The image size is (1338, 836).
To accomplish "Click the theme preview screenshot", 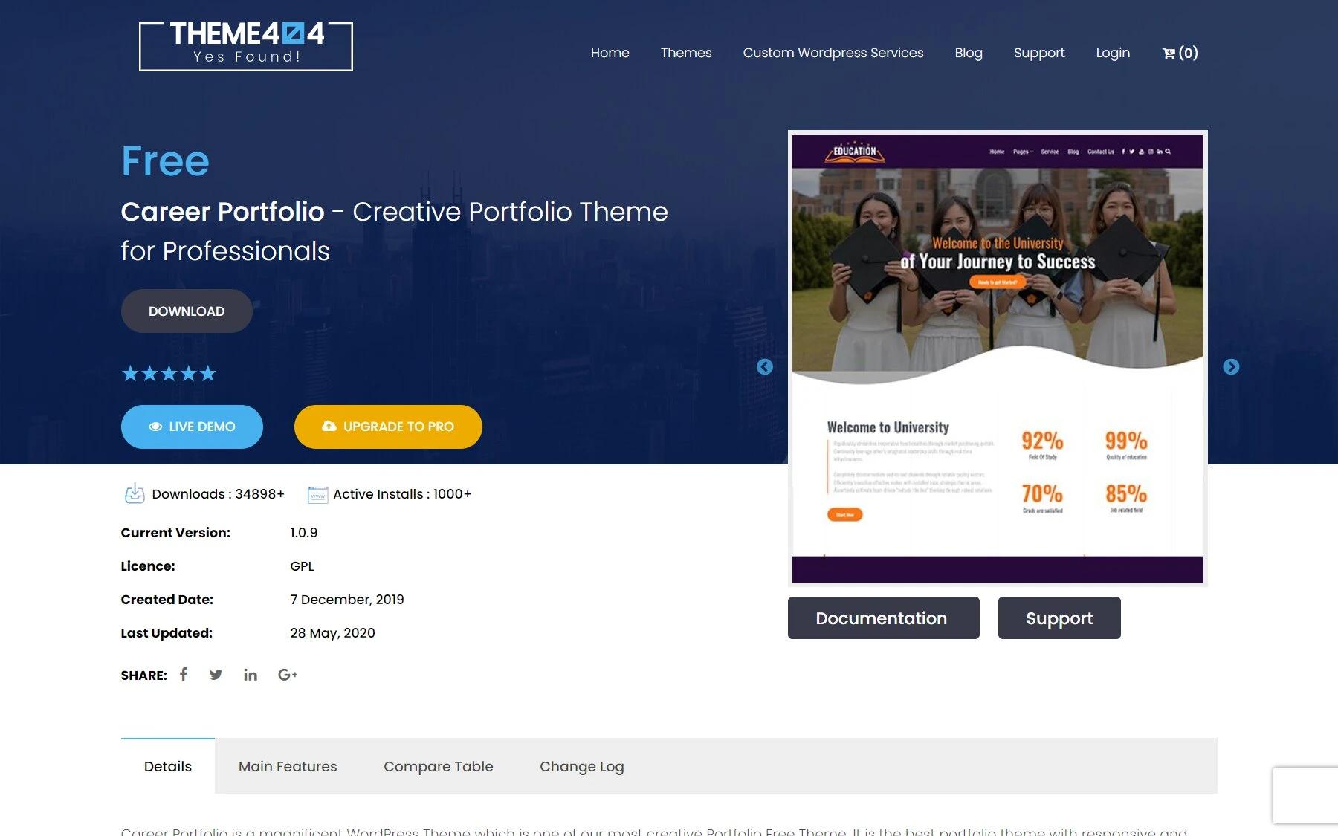I will pyautogui.click(x=998, y=358).
